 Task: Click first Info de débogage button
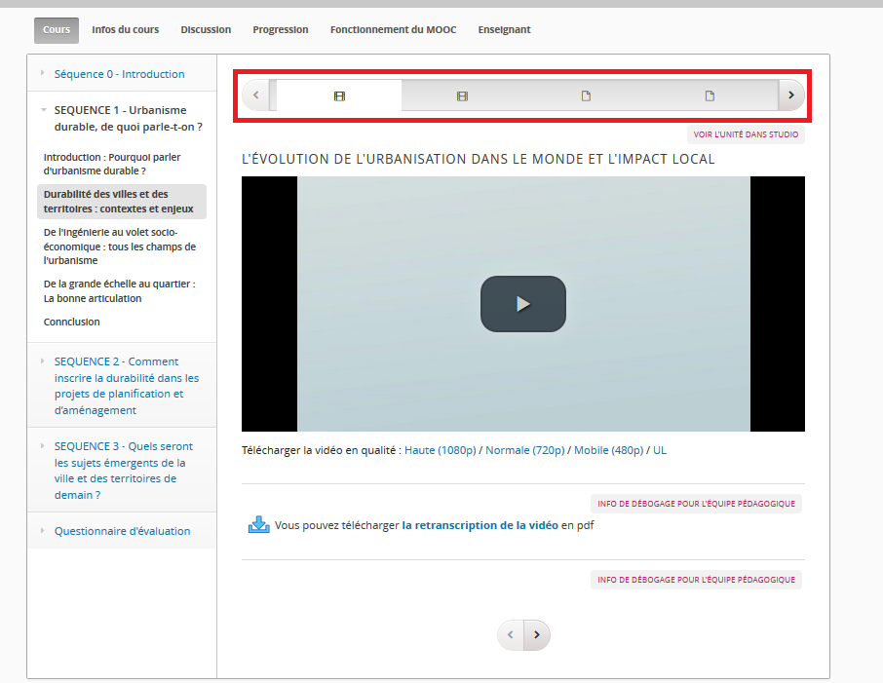pyautogui.click(x=696, y=504)
